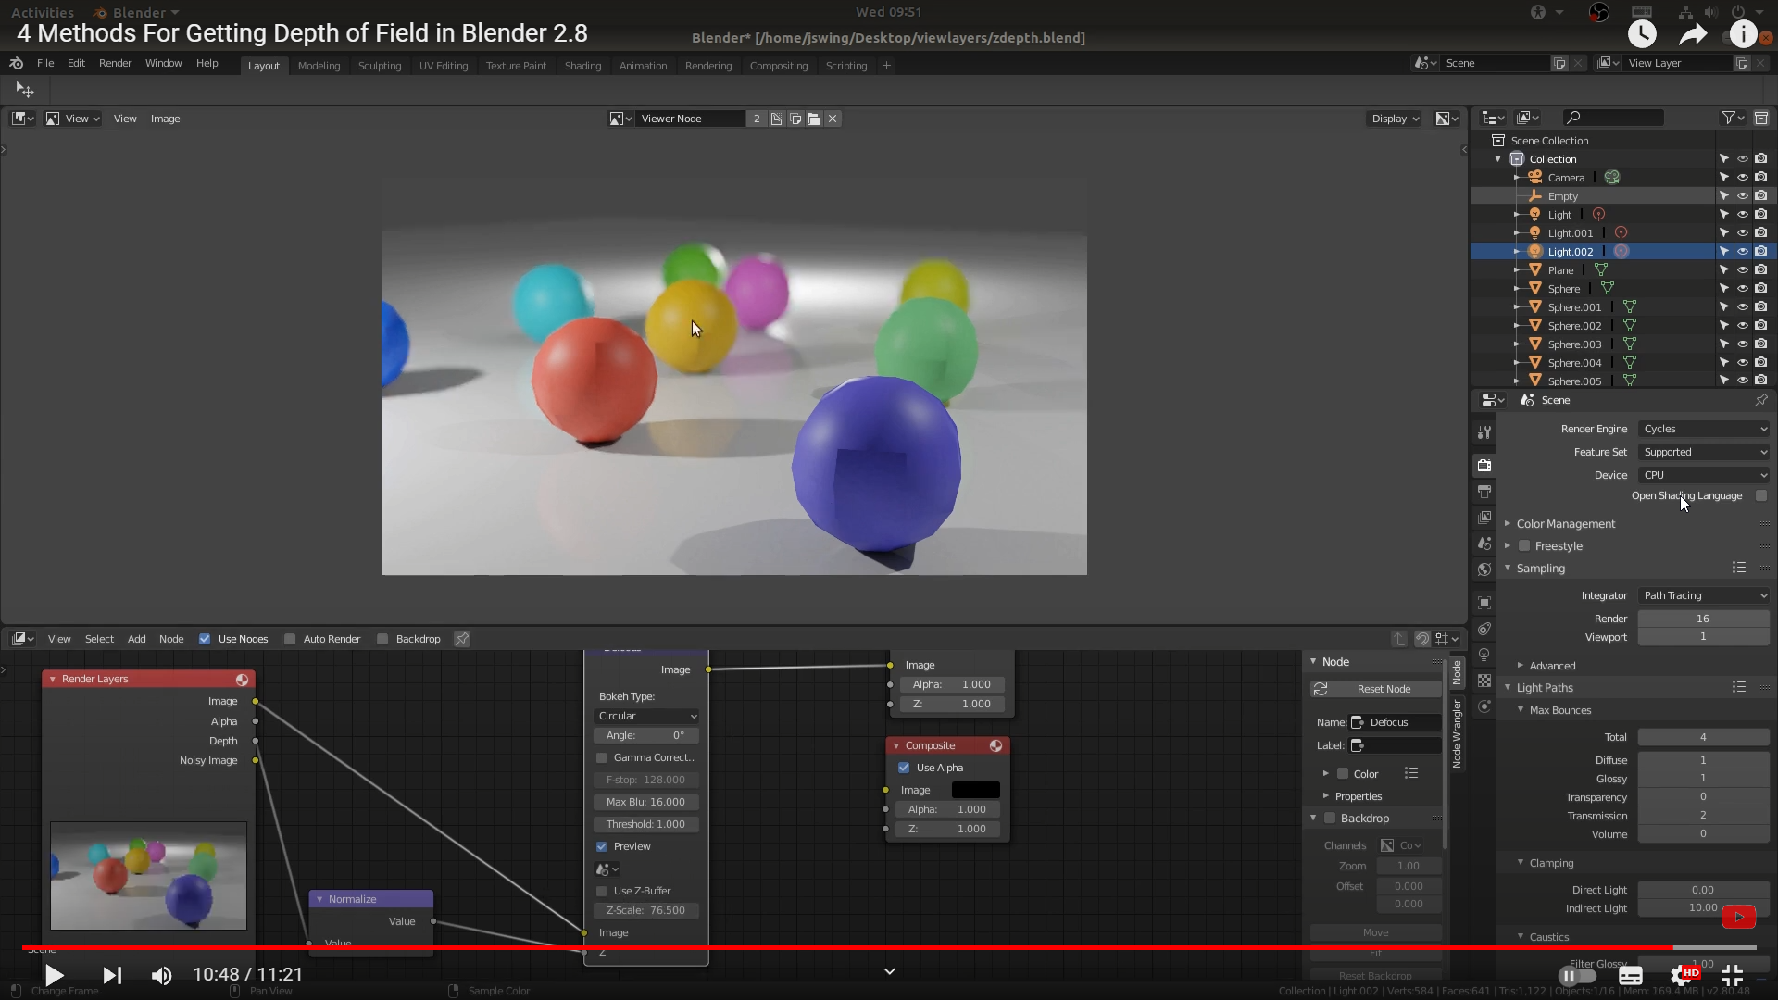
Task: Disable the Use Nodes checkbox
Action: pos(205,639)
